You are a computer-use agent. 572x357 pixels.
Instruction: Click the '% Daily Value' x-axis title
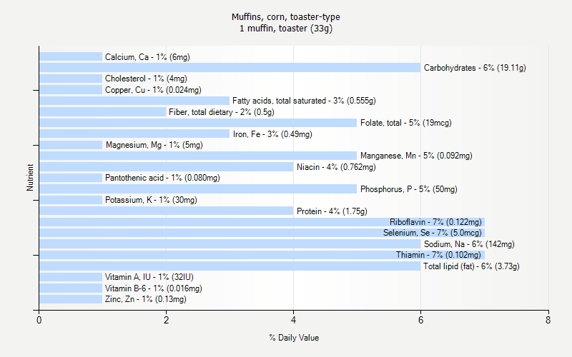click(x=294, y=338)
